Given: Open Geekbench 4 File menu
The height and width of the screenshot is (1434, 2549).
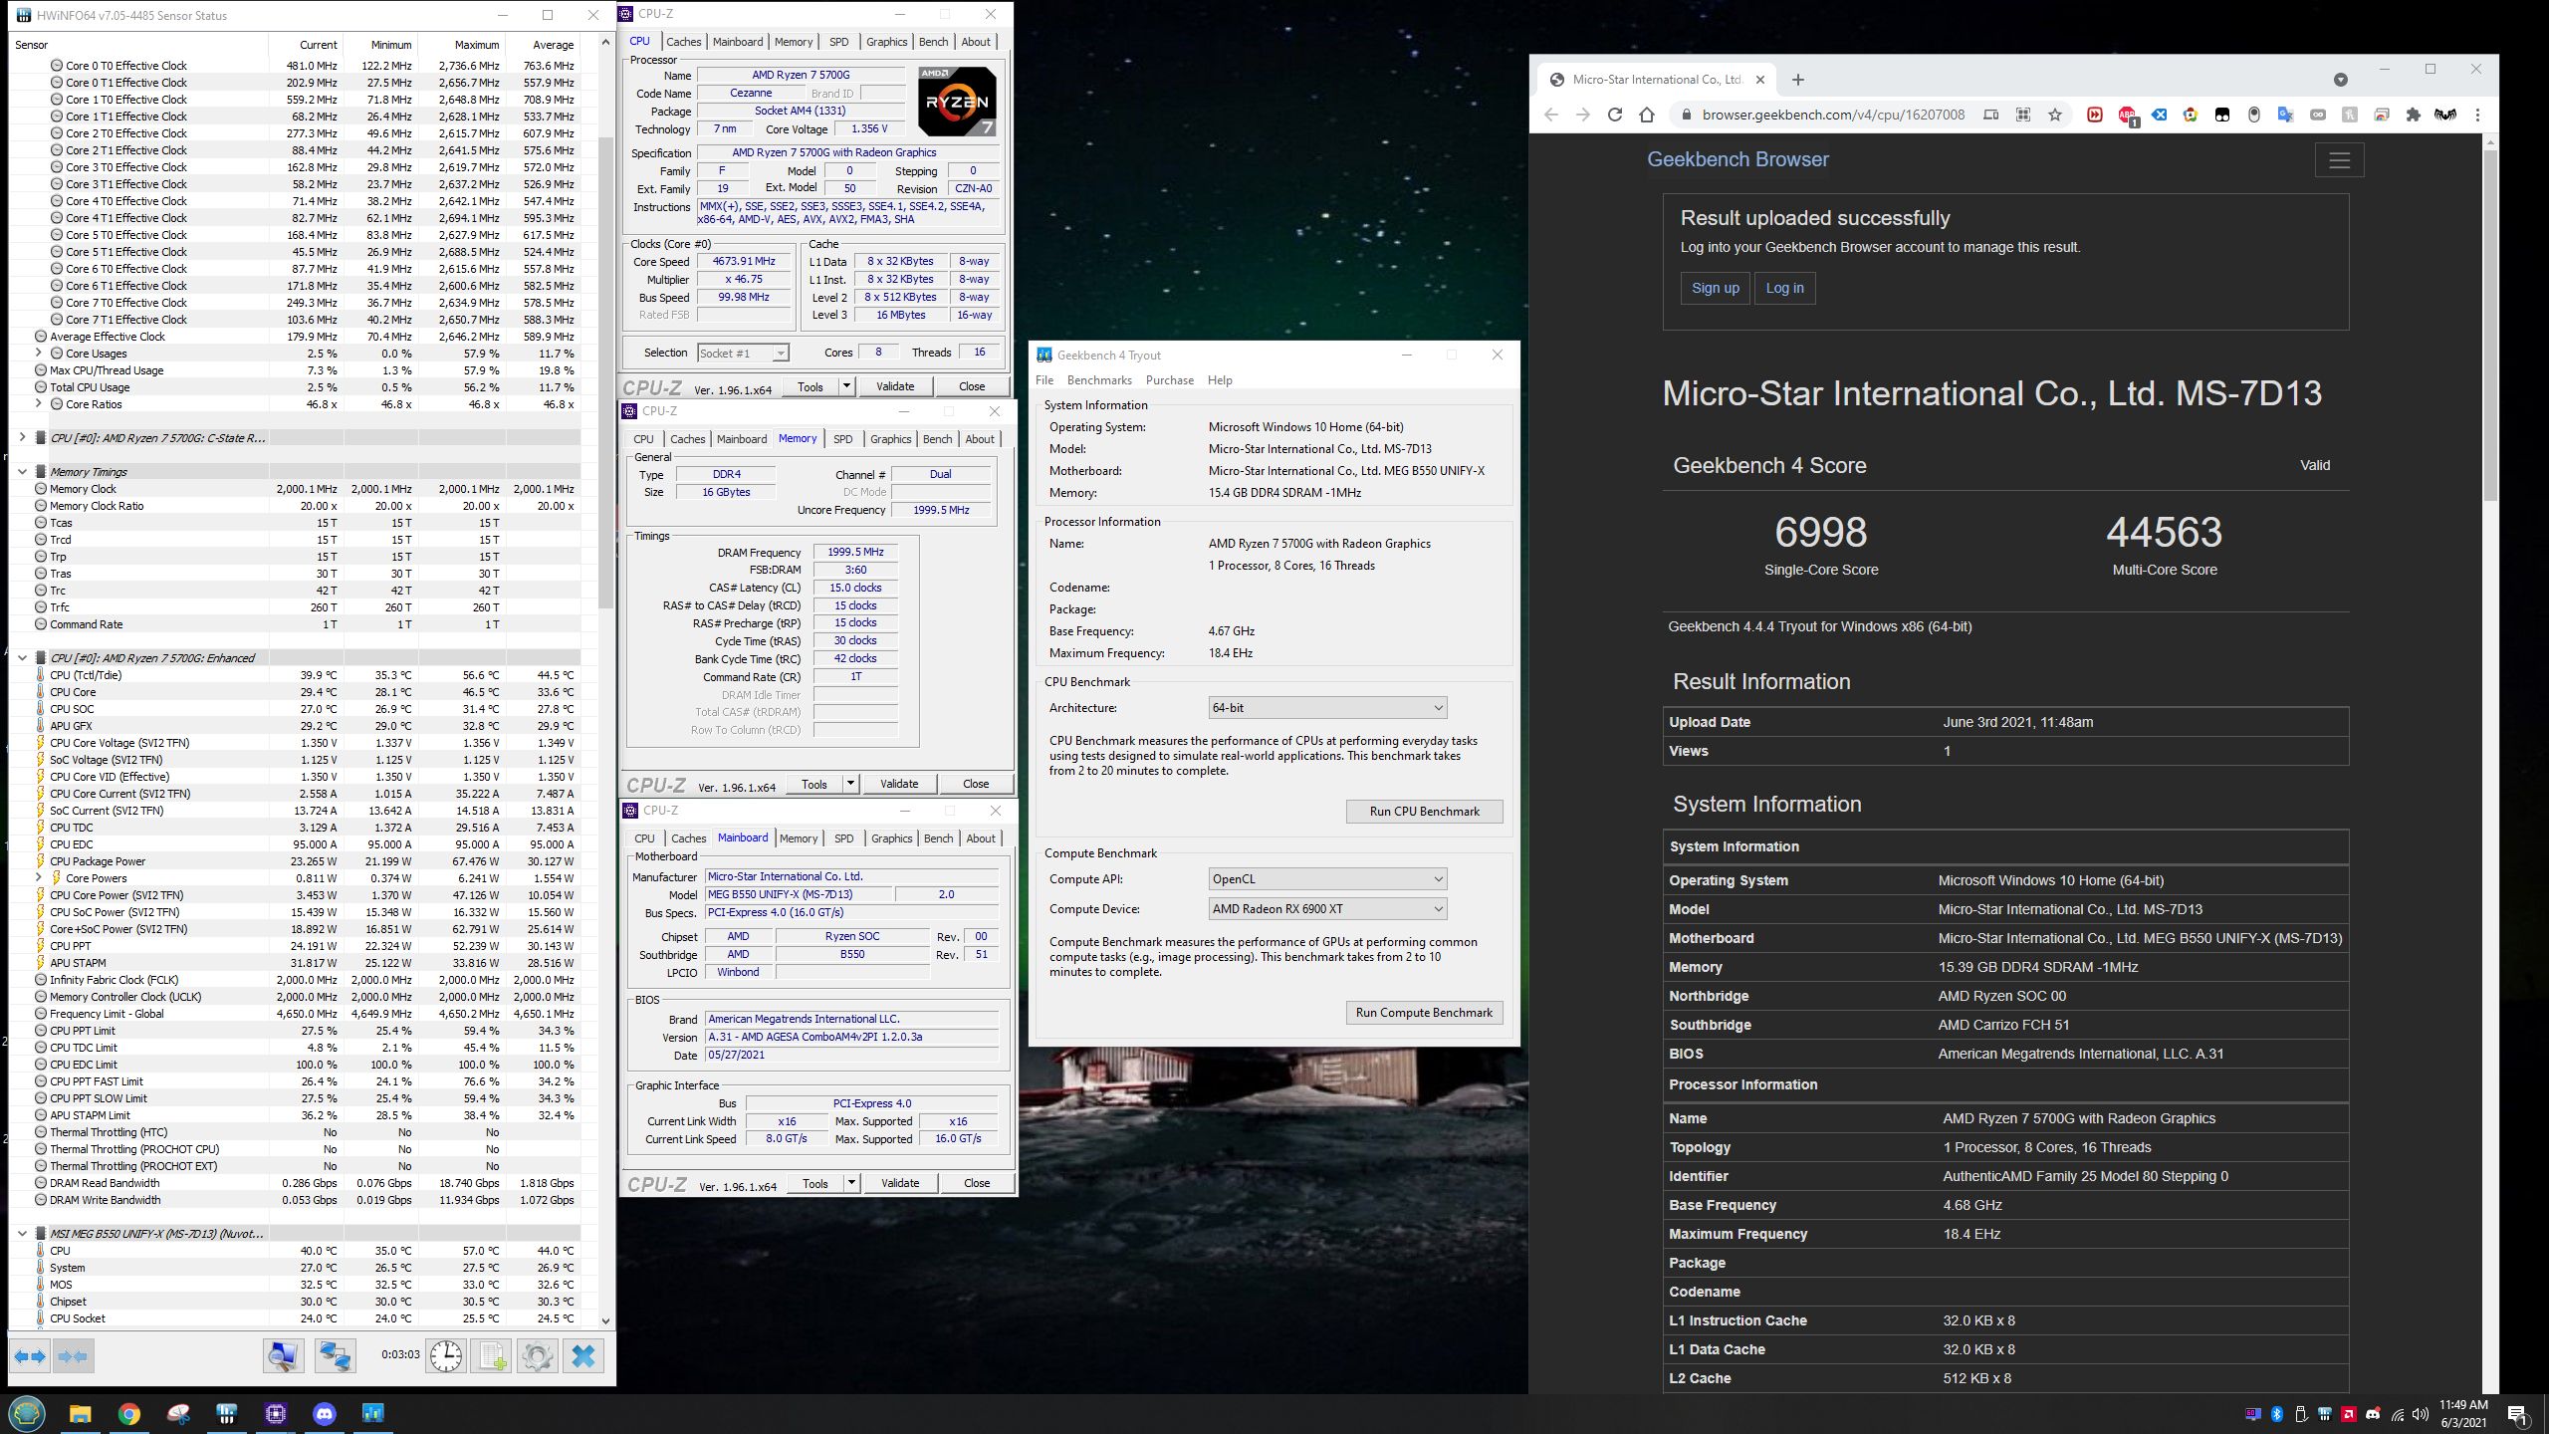Looking at the screenshot, I should coord(1044,380).
